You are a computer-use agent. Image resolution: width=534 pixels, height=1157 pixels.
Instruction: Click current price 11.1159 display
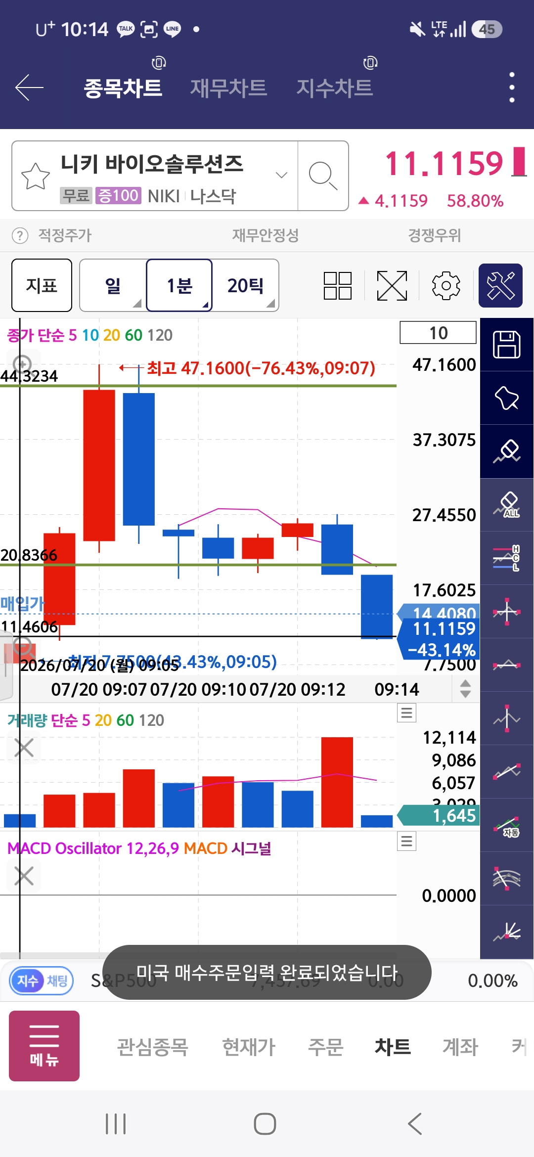click(444, 163)
